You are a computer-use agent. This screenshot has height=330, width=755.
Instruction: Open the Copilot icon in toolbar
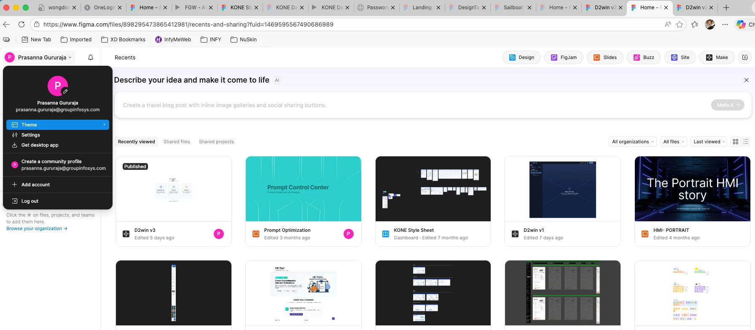point(741,24)
